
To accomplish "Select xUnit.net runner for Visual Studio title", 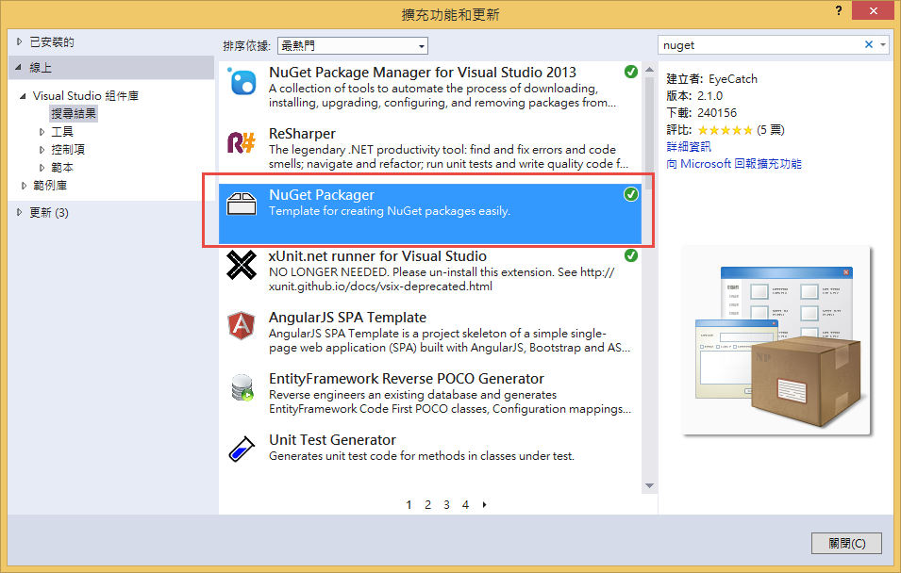I will pyautogui.click(x=377, y=256).
